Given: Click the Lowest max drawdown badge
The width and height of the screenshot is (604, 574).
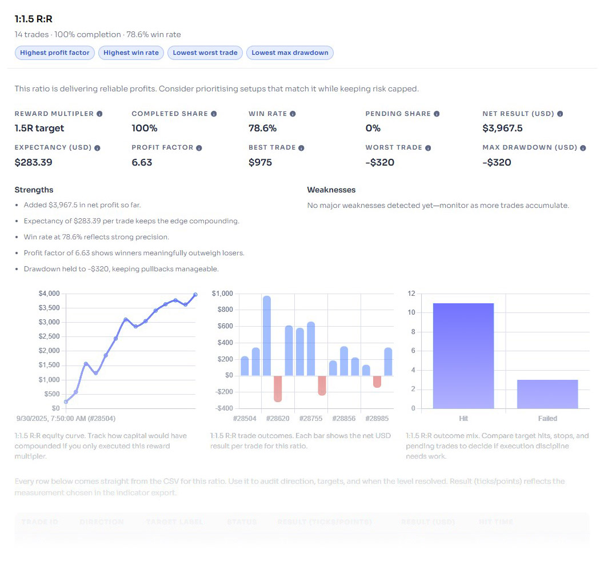Looking at the screenshot, I should [290, 53].
